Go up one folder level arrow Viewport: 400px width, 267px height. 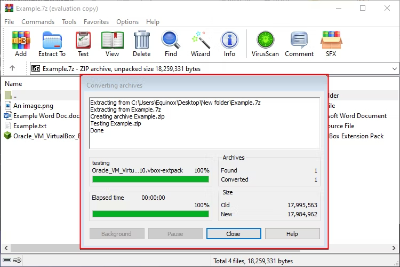point(12,68)
